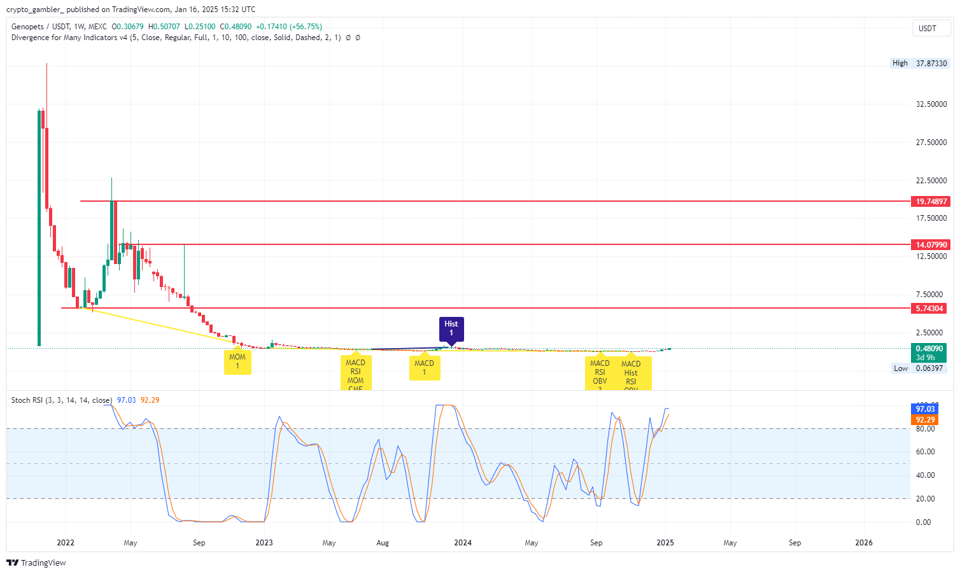Click the 2023 label on time axis
Viewport: 960px width, 574px height.
pyautogui.click(x=264, y=543)
